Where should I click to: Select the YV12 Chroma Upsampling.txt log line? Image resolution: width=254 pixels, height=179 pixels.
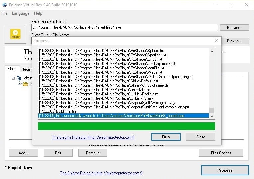(x=124, y=77)
